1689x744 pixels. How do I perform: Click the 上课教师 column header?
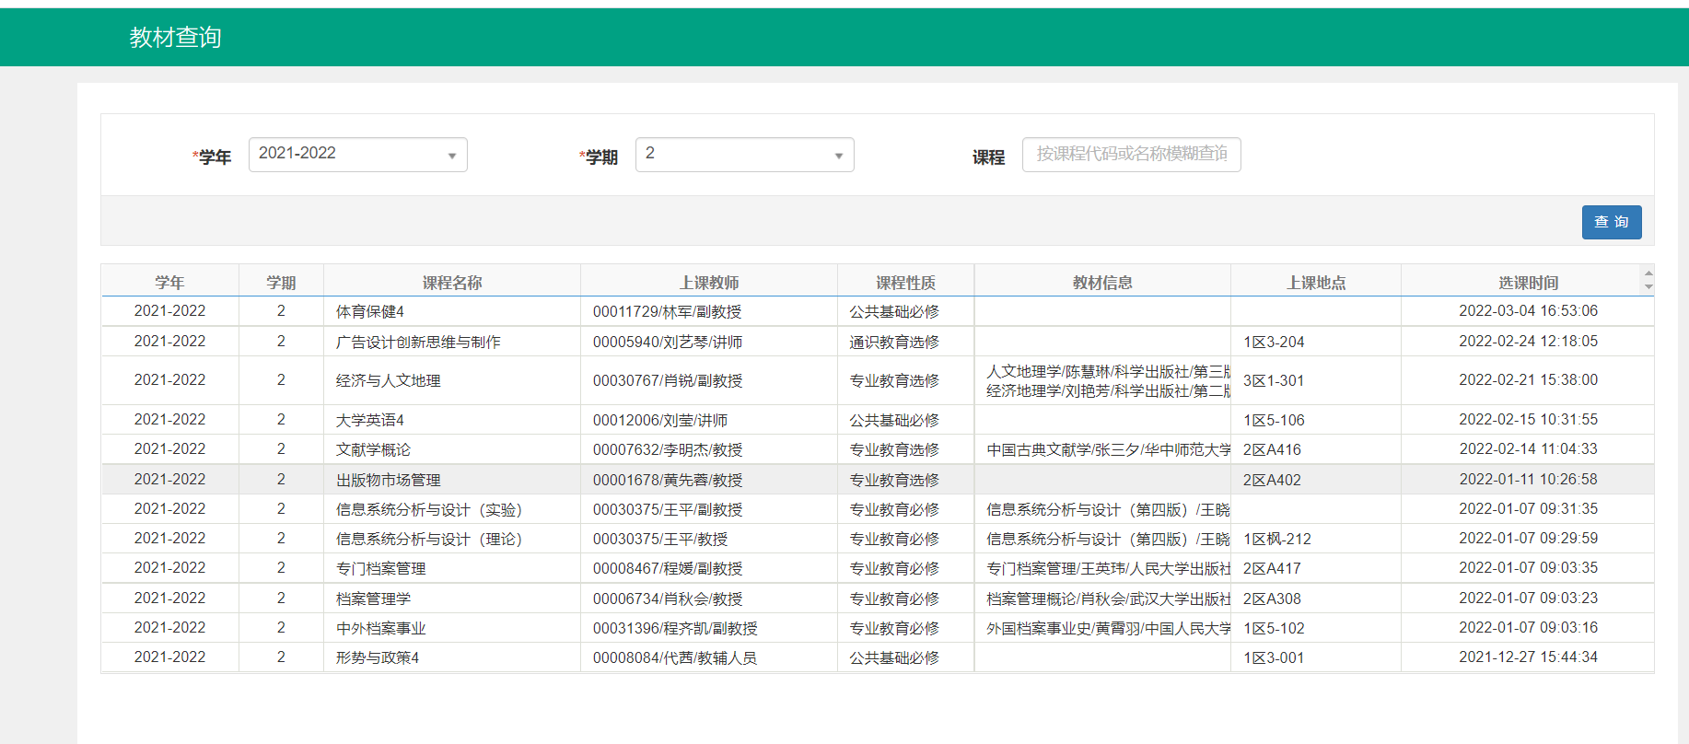708,283
